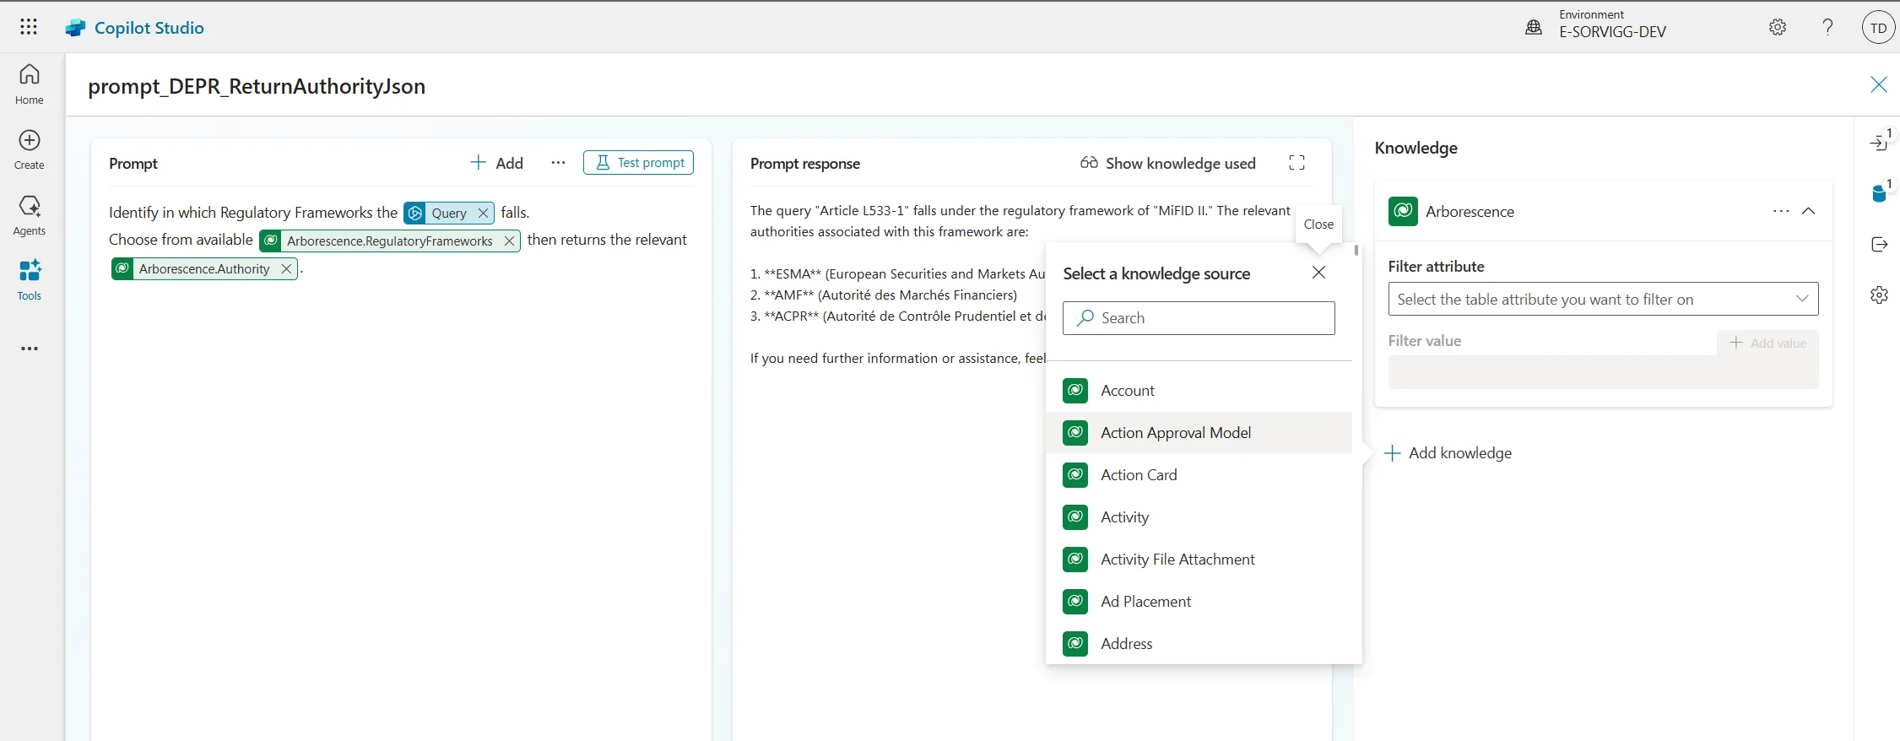Click the E-SORVIGG-DEV environment name

1612,32
